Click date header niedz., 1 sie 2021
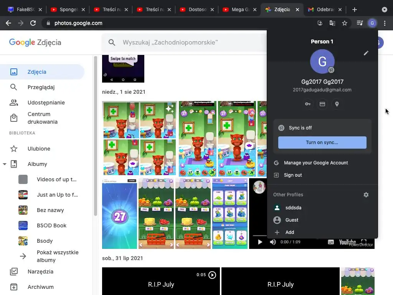Screen dimensions: 393x295 point(124,92)
